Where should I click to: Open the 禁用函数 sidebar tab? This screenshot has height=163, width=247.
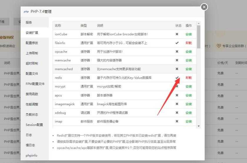point(32,94)
